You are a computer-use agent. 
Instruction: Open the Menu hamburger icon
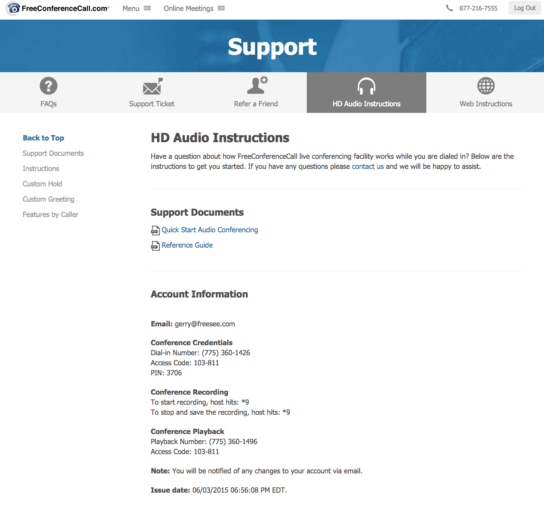[x=147, y=8]
